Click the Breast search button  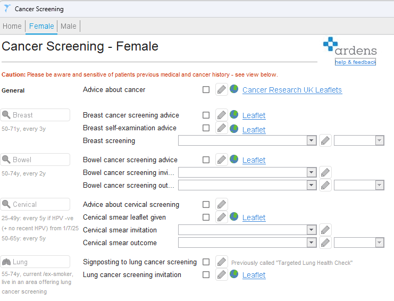(x=35, y=115)
